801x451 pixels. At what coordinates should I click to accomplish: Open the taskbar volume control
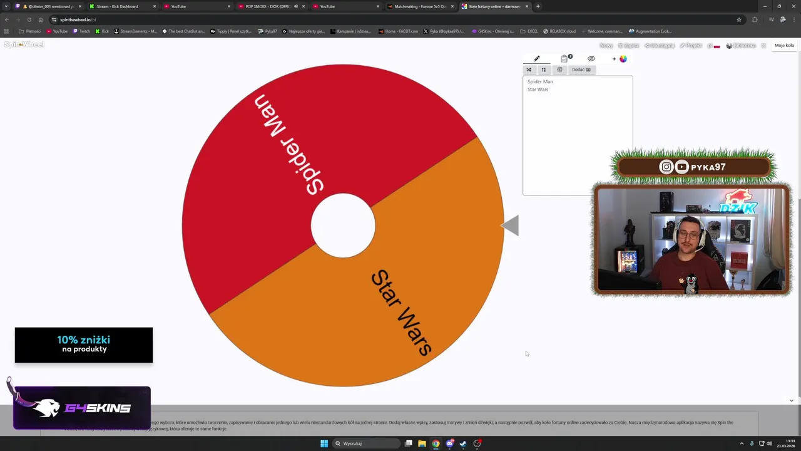[x=769, y=443]
